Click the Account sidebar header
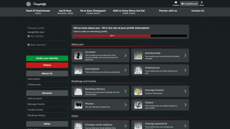 click(x=47, y=93)
